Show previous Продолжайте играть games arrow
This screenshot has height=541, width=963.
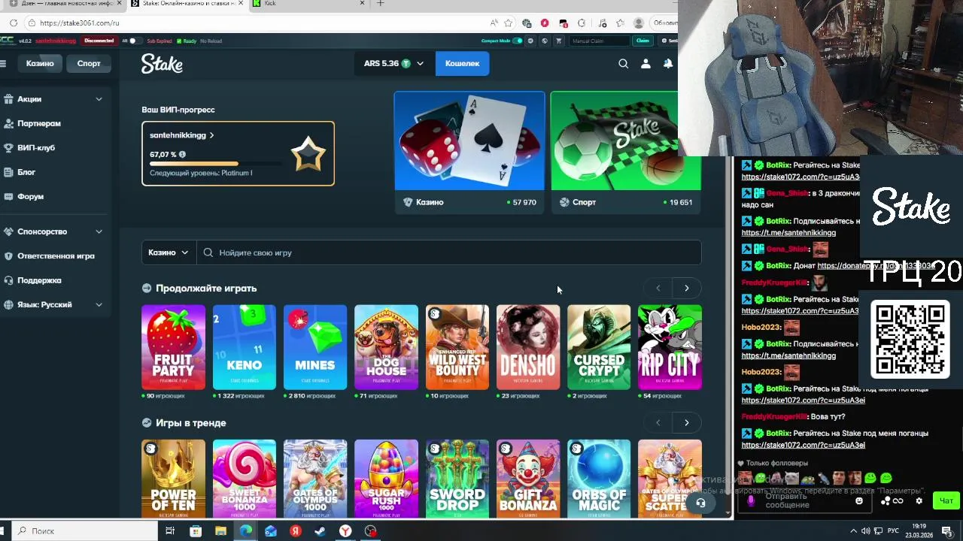[658, 288]
